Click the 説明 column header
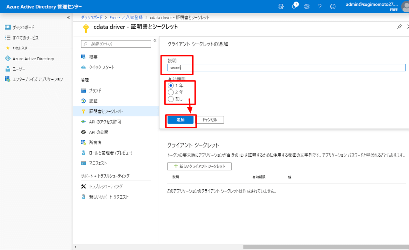Image resolution: width=409 pixels, height=250 pixels. click(176, 177)
